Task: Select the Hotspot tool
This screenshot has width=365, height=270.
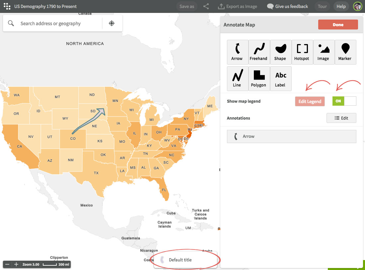Action: tap(302, 52)
